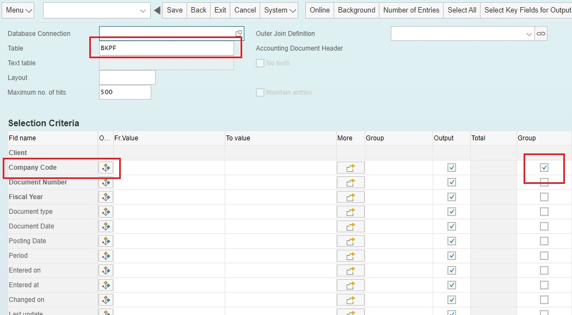Click the Number of Entries toolbar button
572x315 pixels.
(411, 10)
